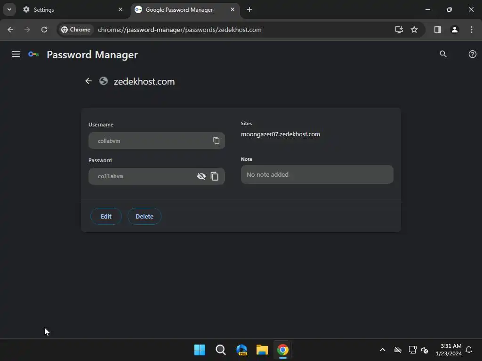
Task: Reload the current page
Action: (x=44, y=30)
